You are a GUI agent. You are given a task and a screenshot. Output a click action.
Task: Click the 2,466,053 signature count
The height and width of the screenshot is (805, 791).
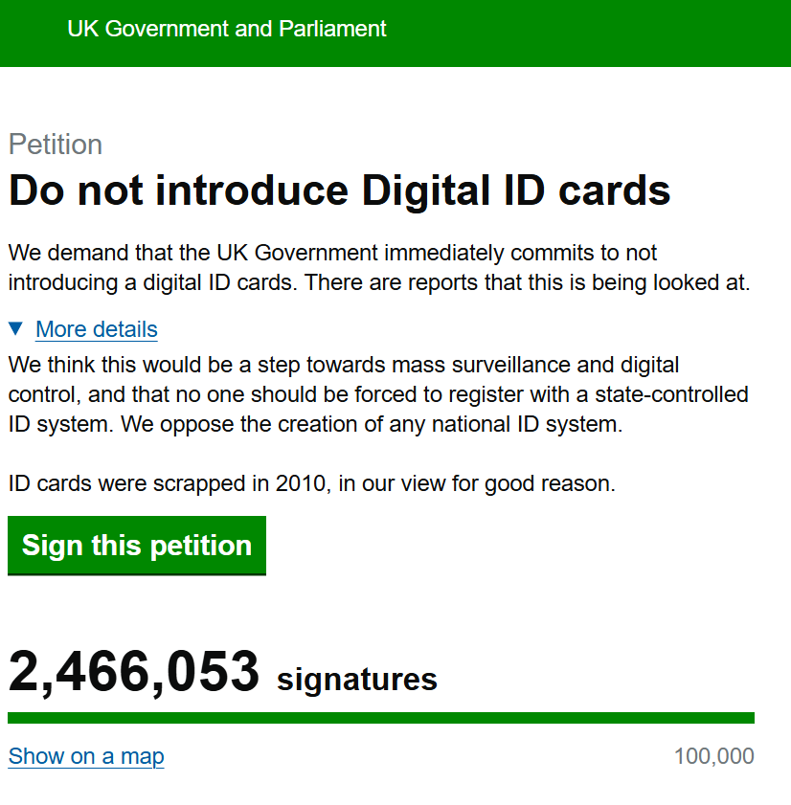134,672
